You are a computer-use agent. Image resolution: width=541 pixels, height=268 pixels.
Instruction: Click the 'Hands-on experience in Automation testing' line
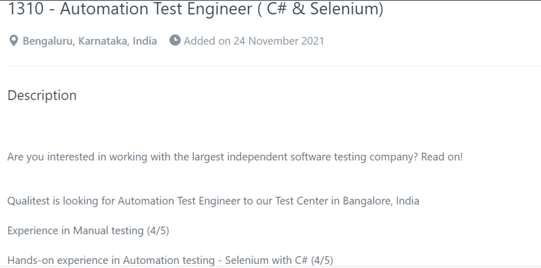click(x=111, y=260)
